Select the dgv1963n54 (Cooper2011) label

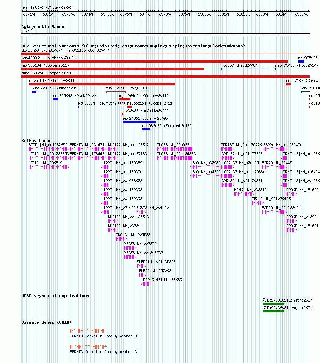pos(46,73)
